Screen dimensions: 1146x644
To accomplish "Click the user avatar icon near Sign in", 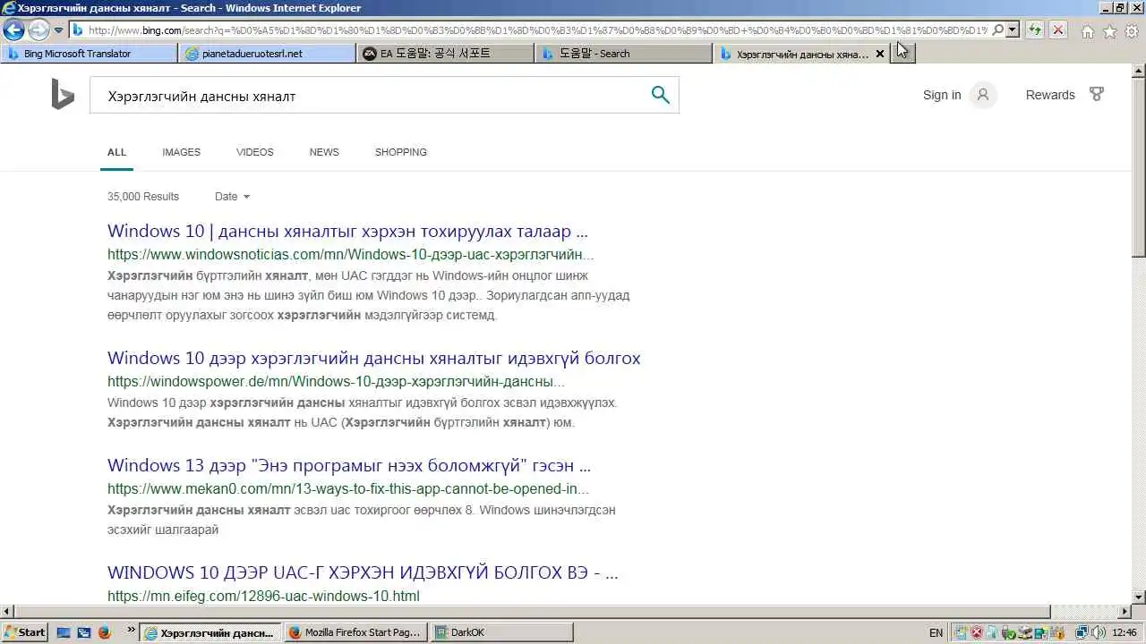I will click(x=983, y=95).
